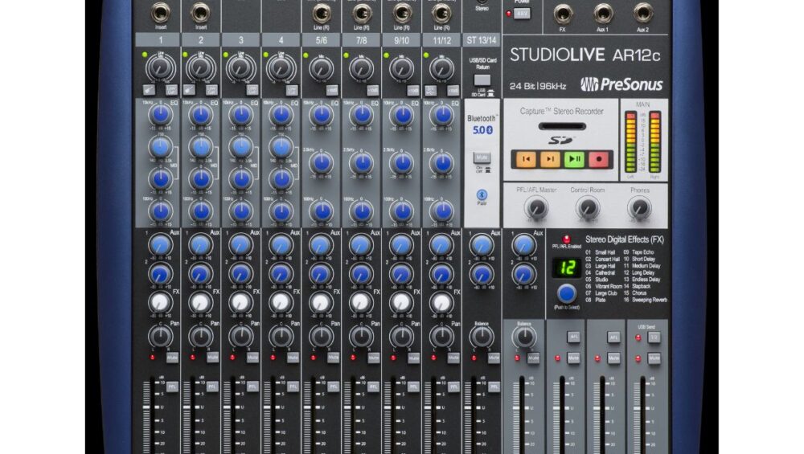804x454 pixels.
Task: Mute channel 5/6
Action: pyautogui.click(x=334, y=357)
